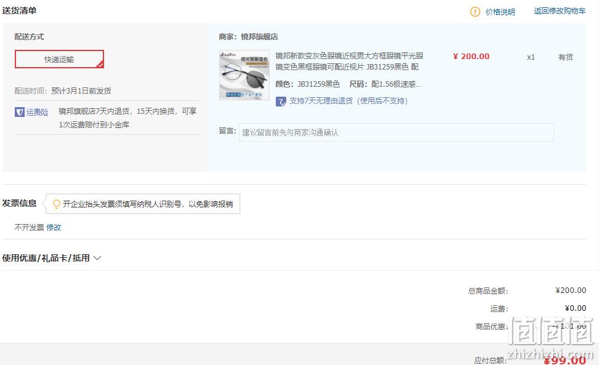Click the 使用优惠/礼品卡/抵用 section heading

click(x=46, y=258)
